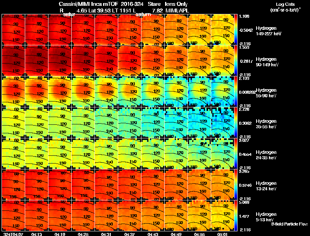
Task: Click the 5-13 keV panel above 04:55
Action: click(x=199, y=216)
